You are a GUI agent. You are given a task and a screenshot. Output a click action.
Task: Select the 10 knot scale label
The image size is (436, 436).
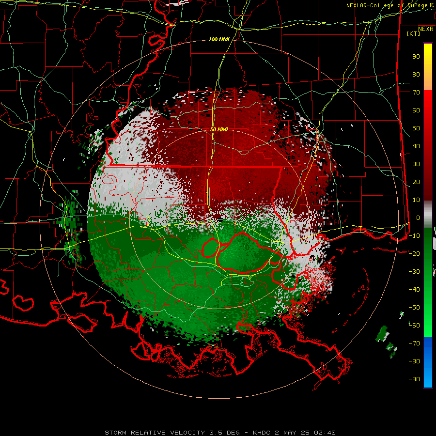tap(416, 200)
